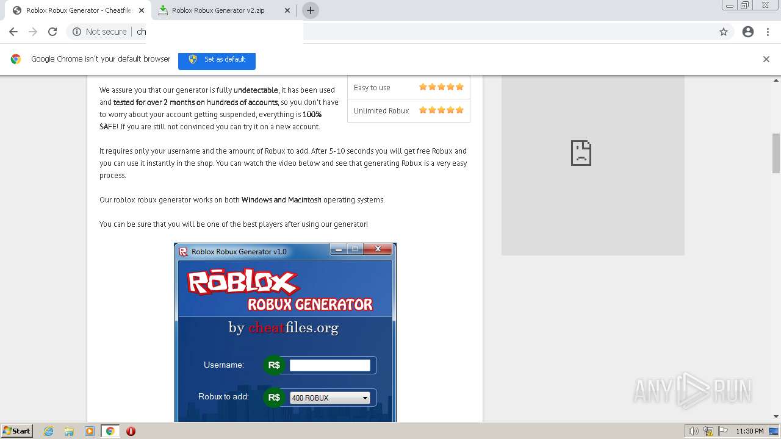Launch Internet Explorer from the taskbar
This screenshot has width=781, height=439.
coord(49,431)
